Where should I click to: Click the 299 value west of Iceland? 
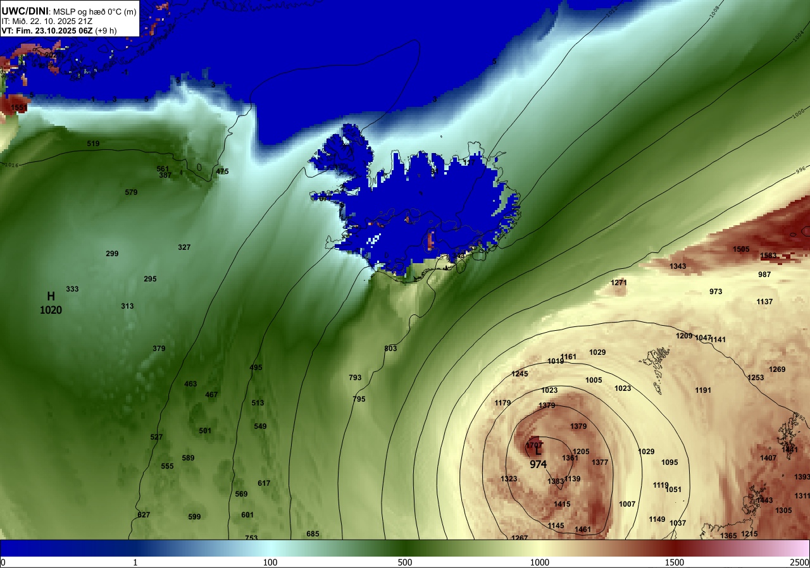coord(112,254)
